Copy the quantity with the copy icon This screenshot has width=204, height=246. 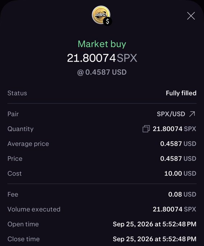coord(146,129)
